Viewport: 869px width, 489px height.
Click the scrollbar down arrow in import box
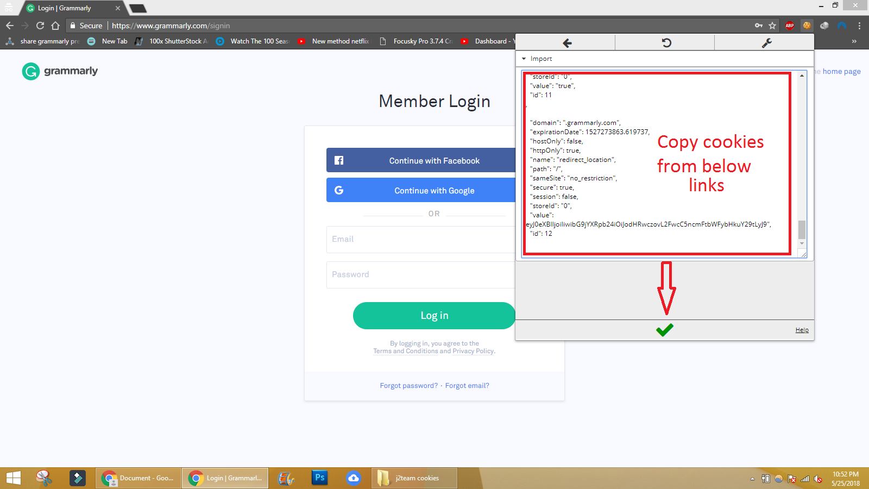802,243
